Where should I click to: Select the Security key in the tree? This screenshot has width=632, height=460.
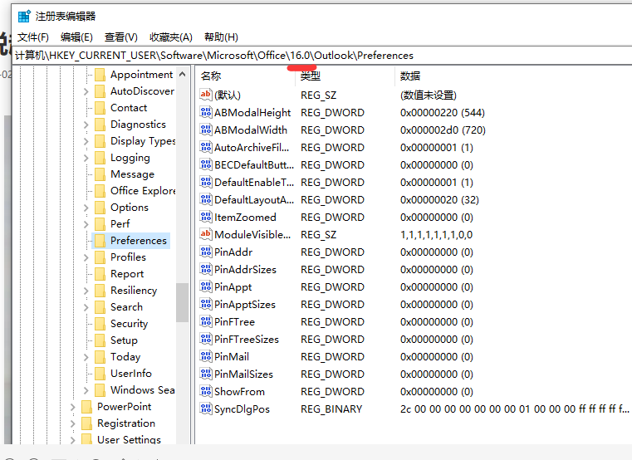(x=129, y=324)
